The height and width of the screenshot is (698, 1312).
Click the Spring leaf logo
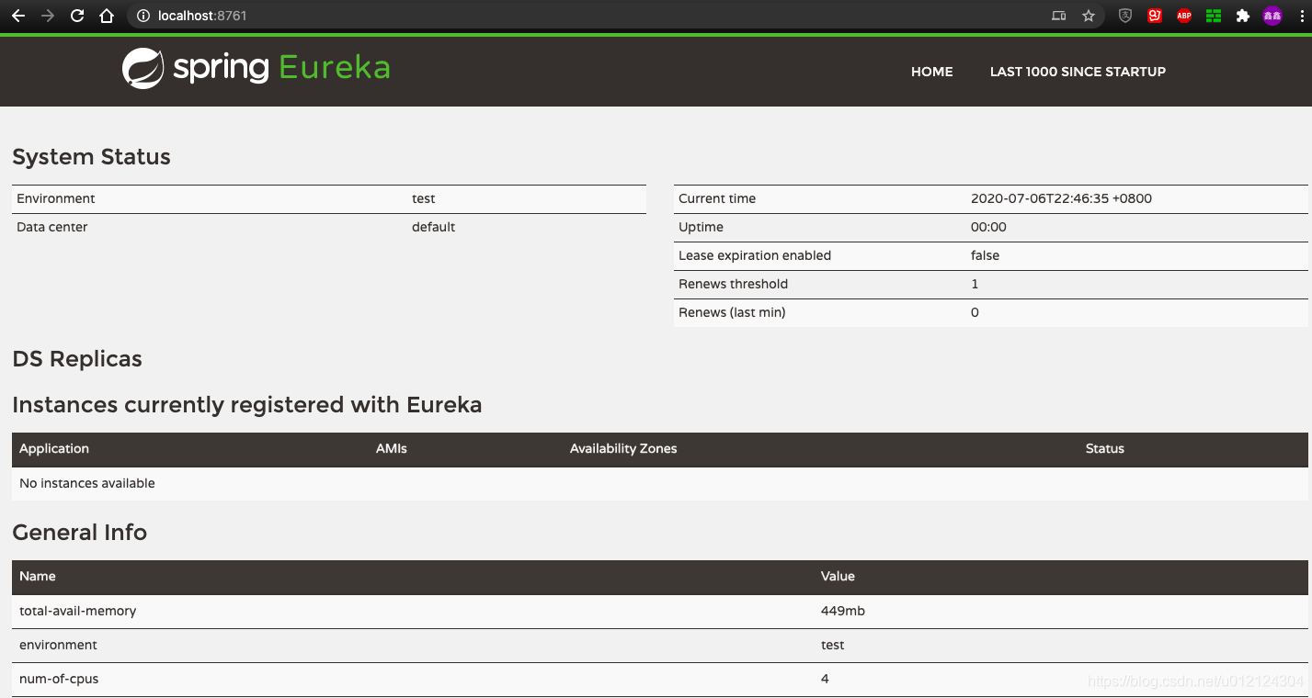pyautogui.click(x=143, y=68)
